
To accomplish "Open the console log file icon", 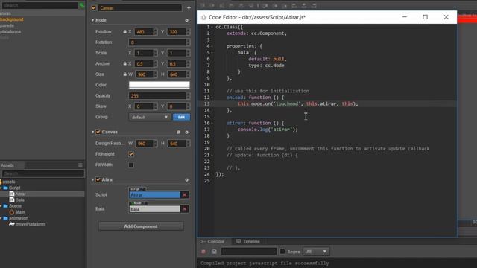I will click(215, 252).
